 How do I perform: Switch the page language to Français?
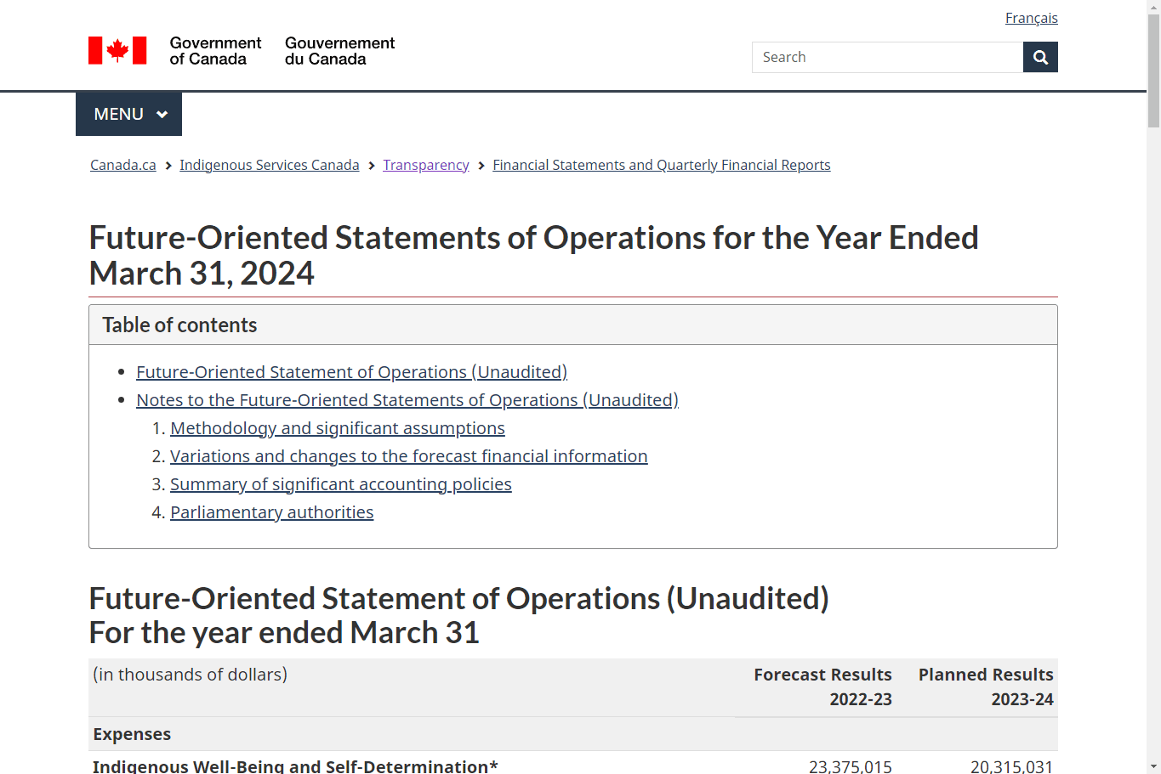[x=1031, y=17]
